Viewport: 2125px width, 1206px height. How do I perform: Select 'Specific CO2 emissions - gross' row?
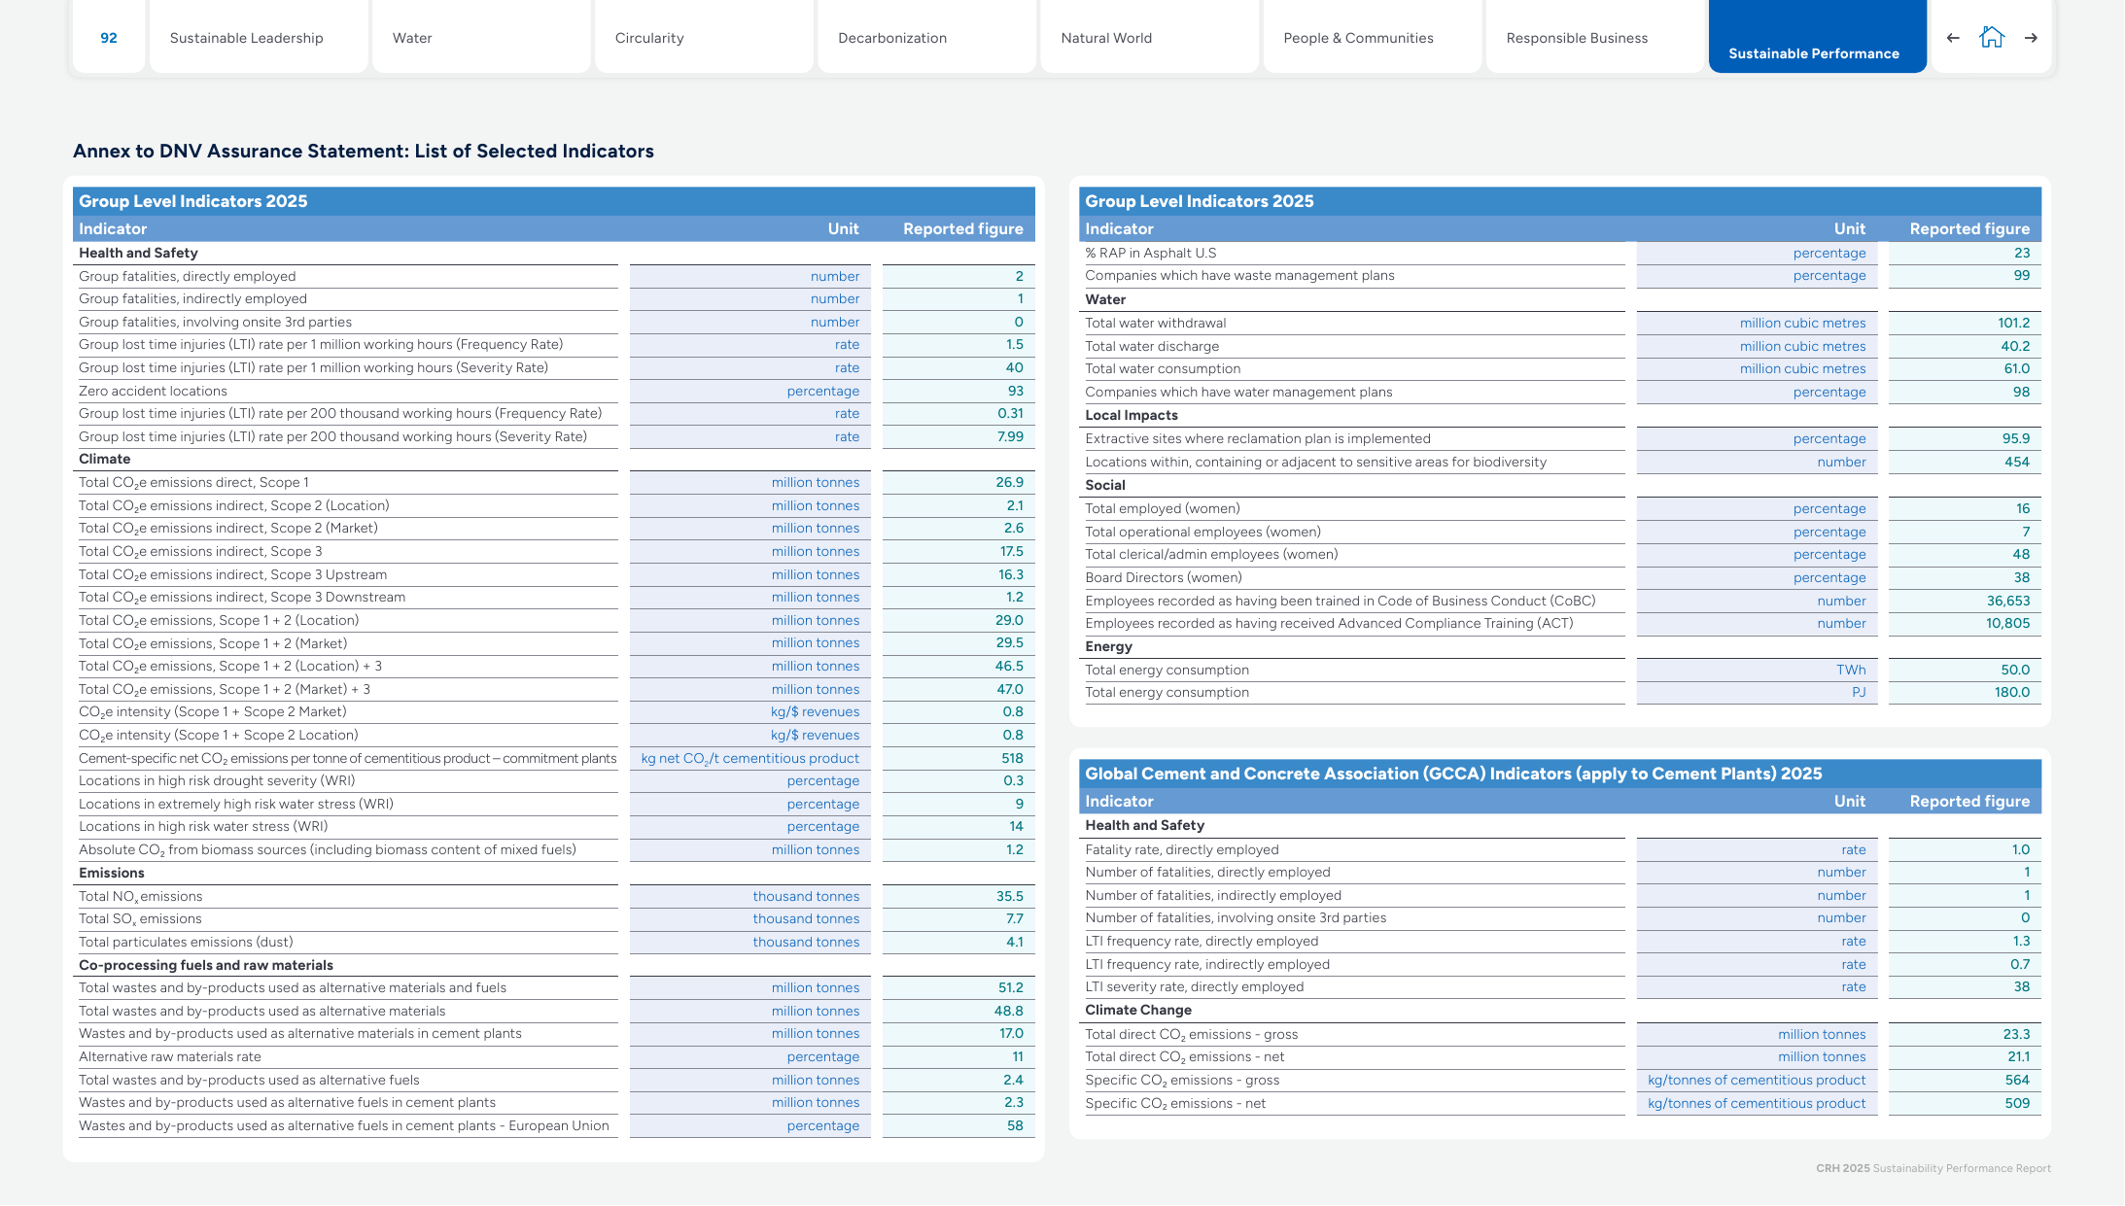(x=1562, y=1081)
